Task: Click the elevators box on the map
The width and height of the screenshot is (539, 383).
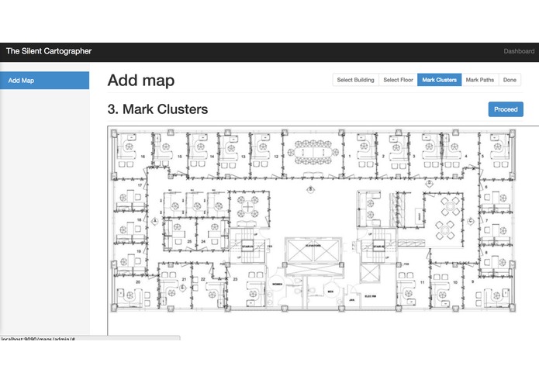Action: pyautogui.click(x=313, y=251)
